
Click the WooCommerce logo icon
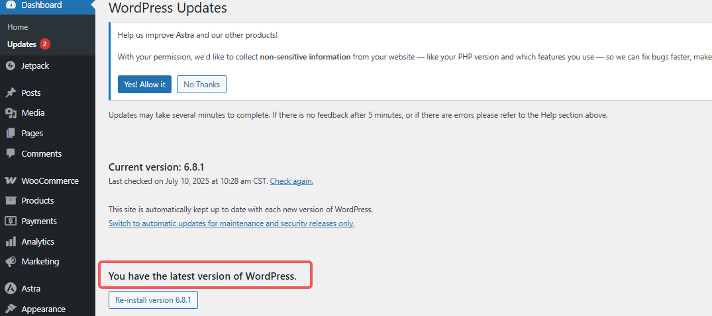tap(11, 180)
